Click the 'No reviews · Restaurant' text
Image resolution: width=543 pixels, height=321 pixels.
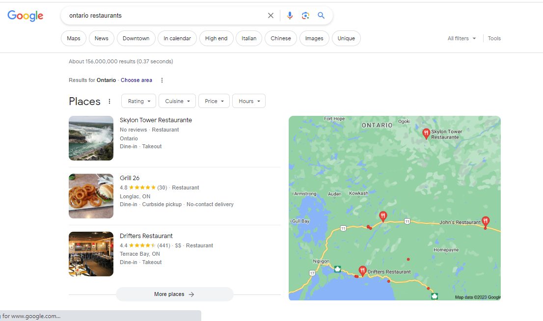pyautogui.click(x=149, y=130)
